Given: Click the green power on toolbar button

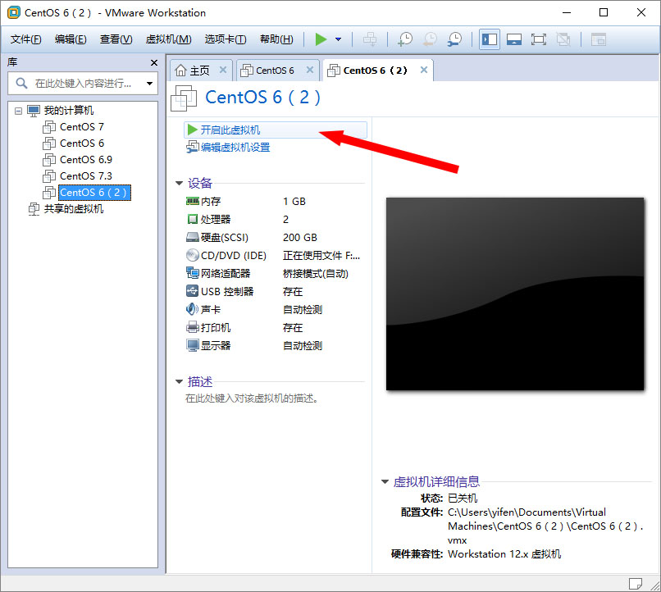Looking at the screenshot, I should [320, 39].
